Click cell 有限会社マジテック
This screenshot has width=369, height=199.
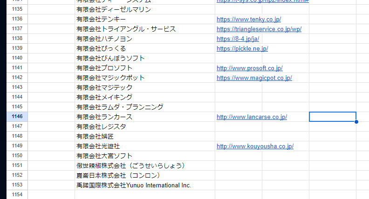click(x=145, y=87)
